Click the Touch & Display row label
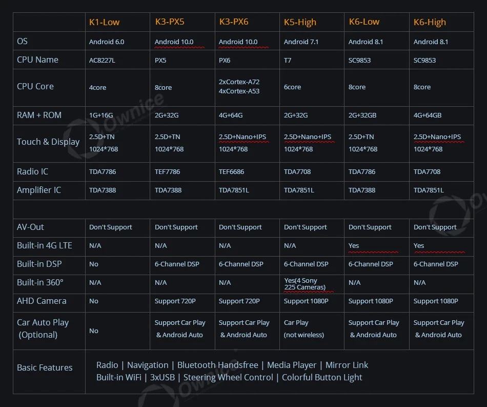This screenshot has width=487, height=407. click(x=48, y=142)
